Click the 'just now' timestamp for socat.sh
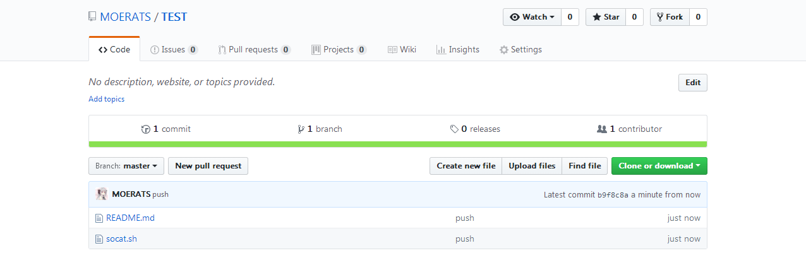Image resolution: width=806 pixels, height=253 pixels. [x=684, y=239]
